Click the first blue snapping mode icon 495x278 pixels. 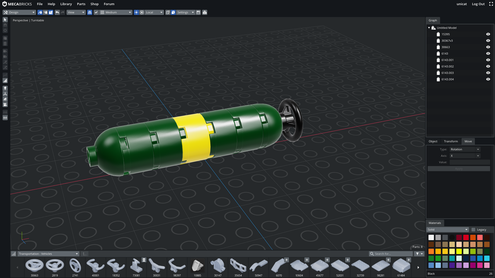click(x=40, y=12)
